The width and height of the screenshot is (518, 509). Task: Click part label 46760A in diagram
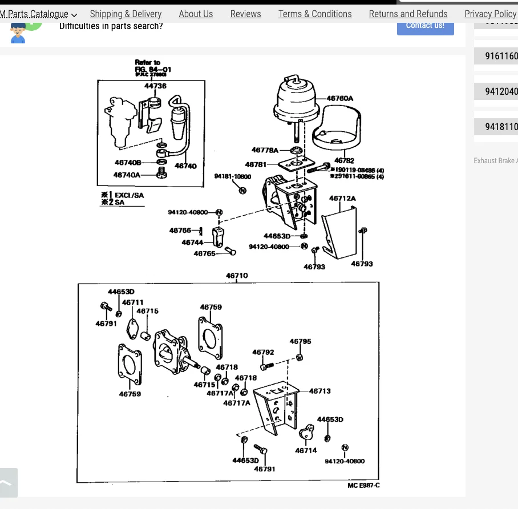click(340, 98)
